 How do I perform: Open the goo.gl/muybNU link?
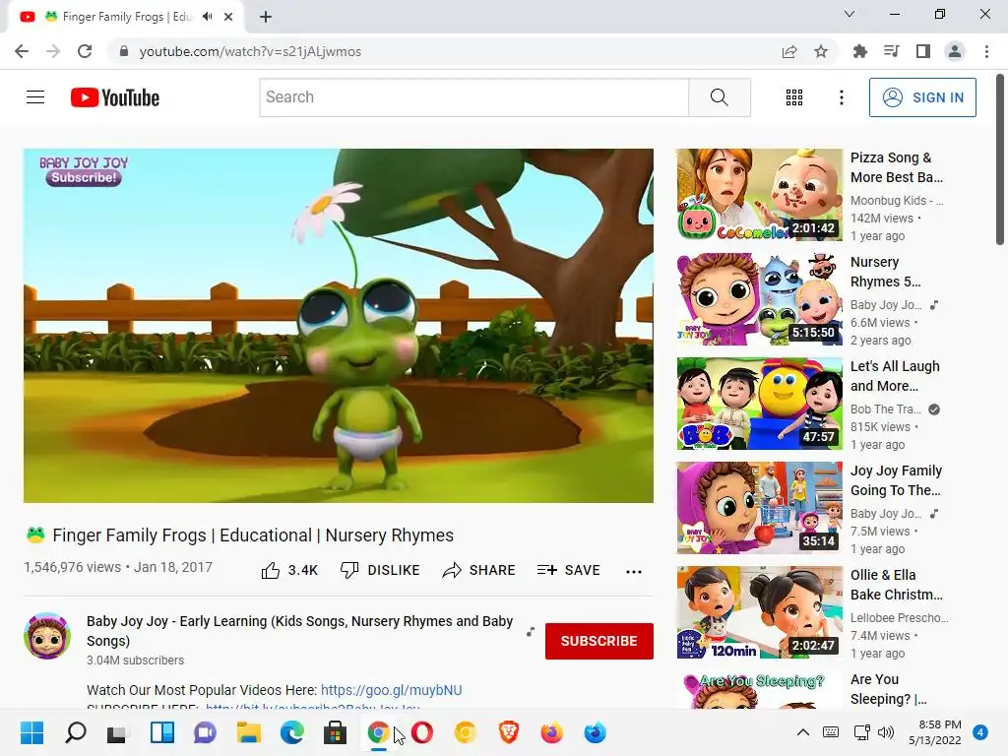point(391,690)
